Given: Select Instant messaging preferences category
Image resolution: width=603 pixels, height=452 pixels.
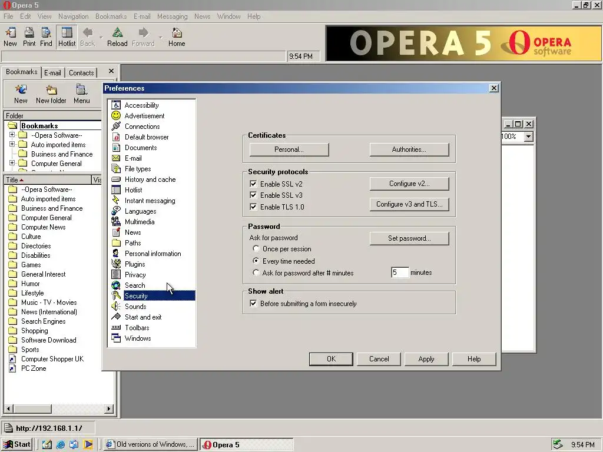Looking at the screenshot, I should (150, 200).
